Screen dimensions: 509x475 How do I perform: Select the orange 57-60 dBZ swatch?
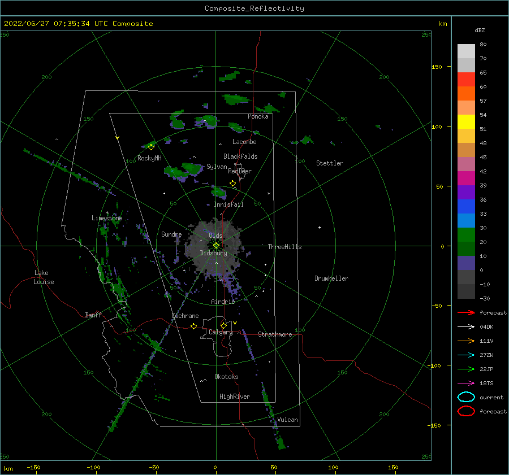[x=466, y=94]
